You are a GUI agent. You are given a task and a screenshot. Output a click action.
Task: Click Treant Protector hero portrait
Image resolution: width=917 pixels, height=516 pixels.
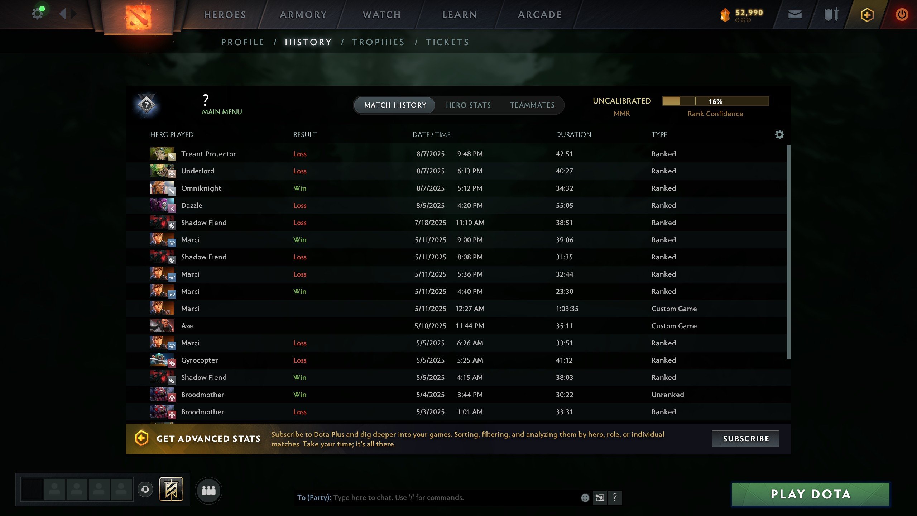162,153
